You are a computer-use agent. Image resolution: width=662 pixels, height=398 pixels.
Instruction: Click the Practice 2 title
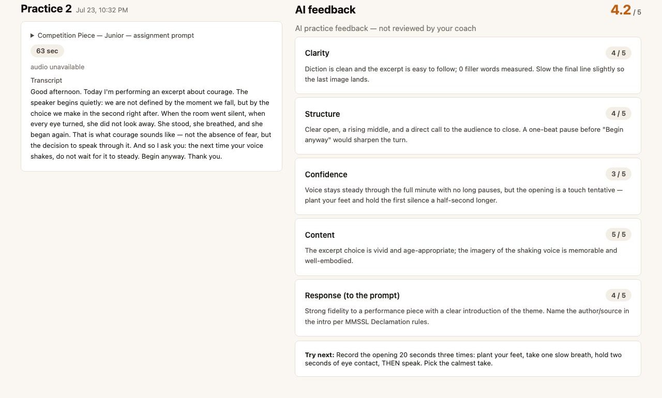46,9
